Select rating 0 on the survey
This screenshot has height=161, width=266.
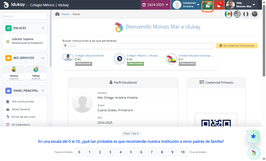(79, 152)
